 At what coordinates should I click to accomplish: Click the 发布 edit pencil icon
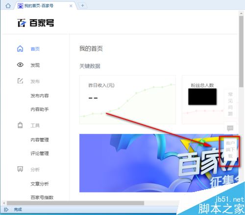tap(20, 81)
